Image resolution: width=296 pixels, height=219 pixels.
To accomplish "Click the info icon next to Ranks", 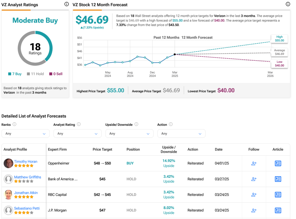I will pyautogui.click(x=14, y=124).
